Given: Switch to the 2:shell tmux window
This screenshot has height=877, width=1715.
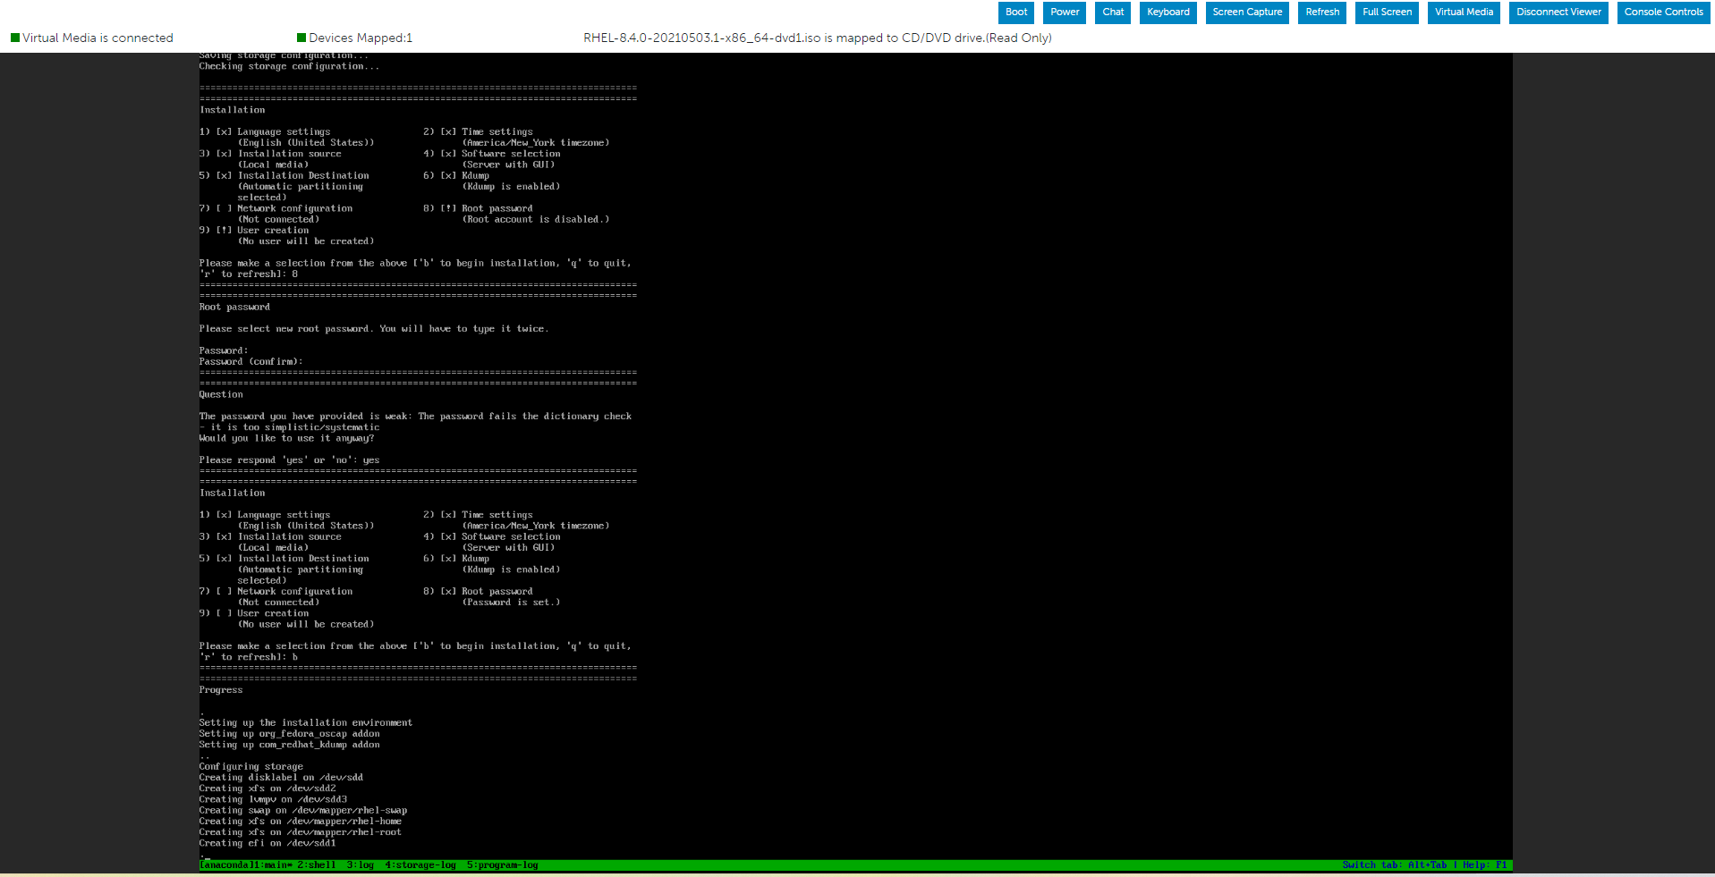Looking at the screenshot, I should click(x=318, y=864).
